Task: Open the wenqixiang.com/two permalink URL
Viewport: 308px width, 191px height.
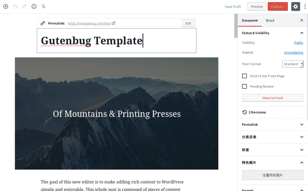Action: (89, 23)
